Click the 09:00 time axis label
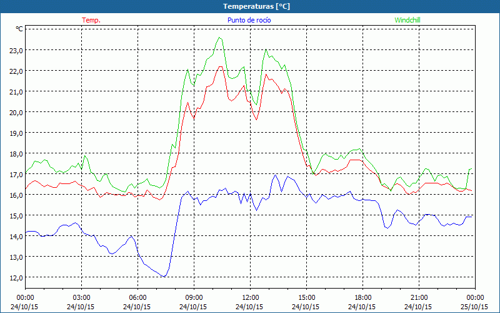Image resolution: width=500 pixels, height=313 pixels. click(194, 298)
